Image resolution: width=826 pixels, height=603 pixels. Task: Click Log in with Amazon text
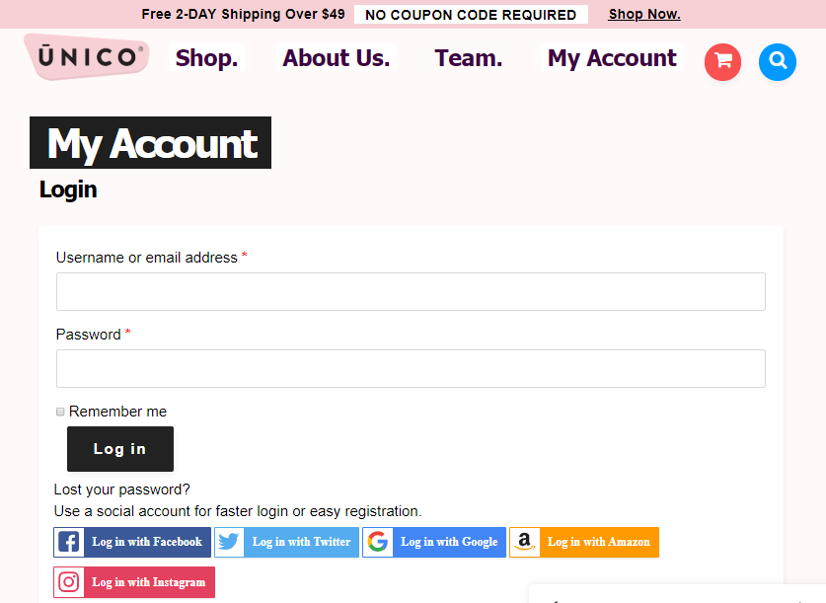(x=598, y=542)
